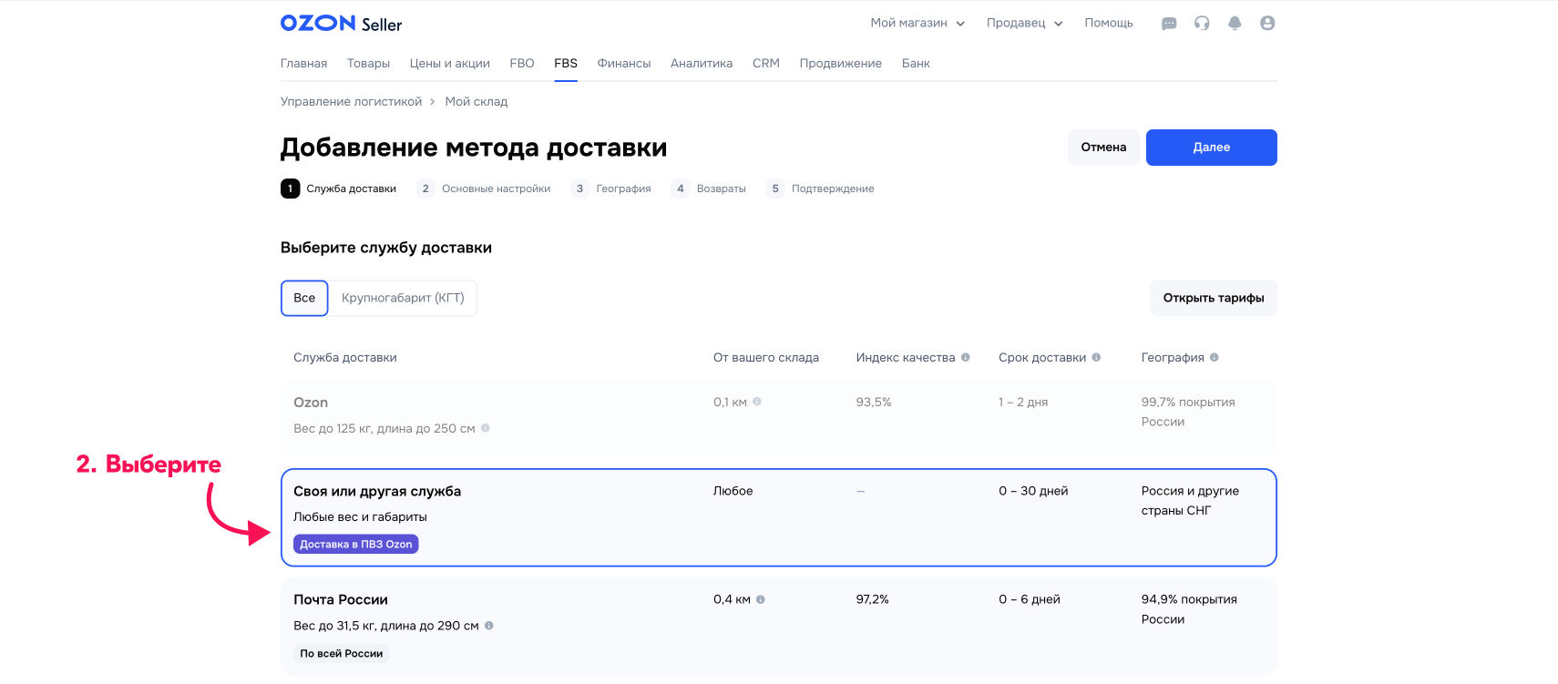This screenshot has width=1558, height=684.
Task: Select step 1 Служба доставки
Action: click(339, 189)
